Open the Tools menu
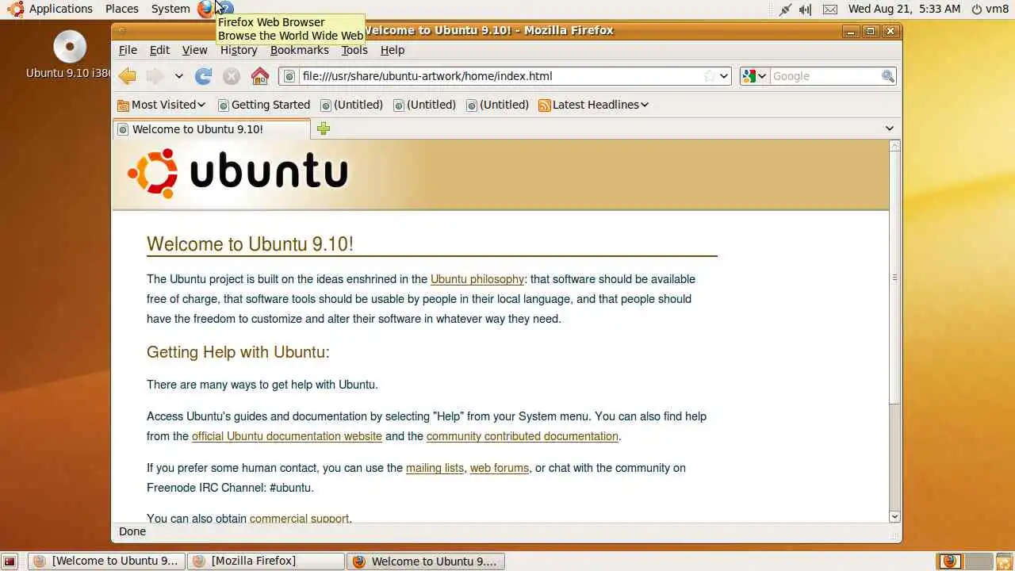The height and width of the screenshot is (571, 1015). click(354, 50)
